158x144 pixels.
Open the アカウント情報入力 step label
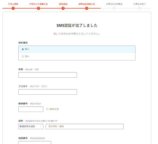coord(38,4)
